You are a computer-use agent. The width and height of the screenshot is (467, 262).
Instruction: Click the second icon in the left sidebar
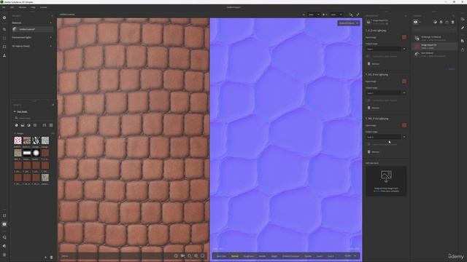(4, 29)
